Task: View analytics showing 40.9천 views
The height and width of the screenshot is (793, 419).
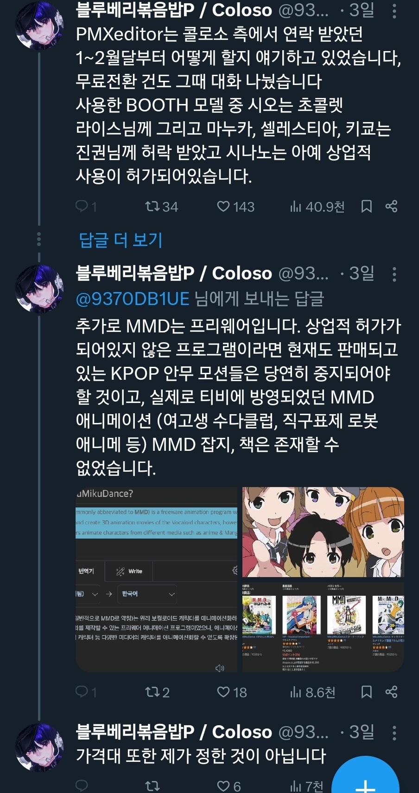Action: click(317, 207)
